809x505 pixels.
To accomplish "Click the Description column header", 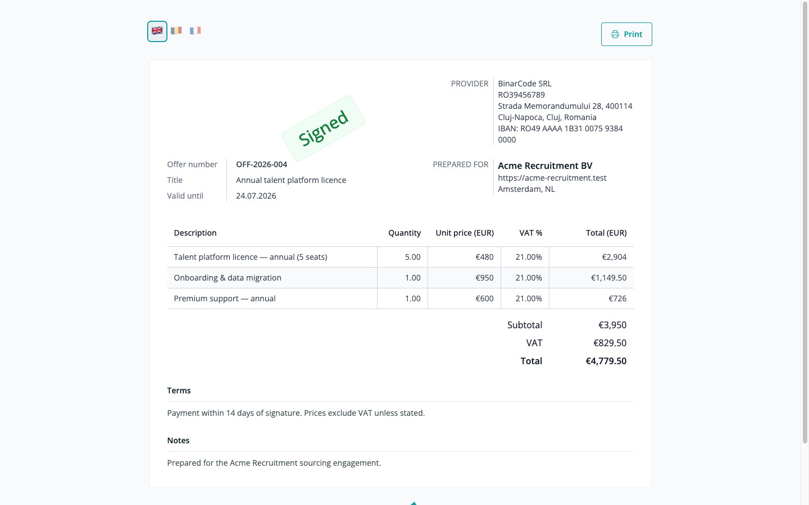I will [x=195, y=233].
